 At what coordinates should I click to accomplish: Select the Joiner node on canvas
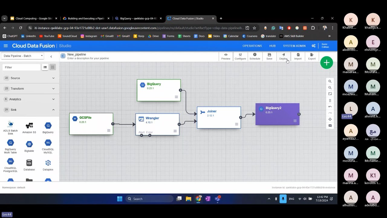(x=219, y=117)
